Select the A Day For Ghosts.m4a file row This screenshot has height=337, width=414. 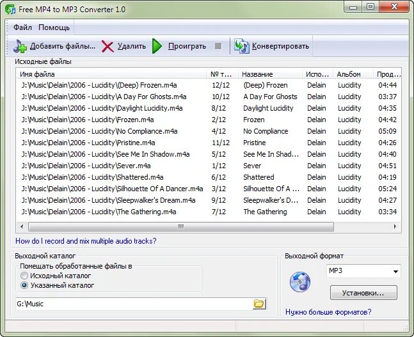point(209,97)
